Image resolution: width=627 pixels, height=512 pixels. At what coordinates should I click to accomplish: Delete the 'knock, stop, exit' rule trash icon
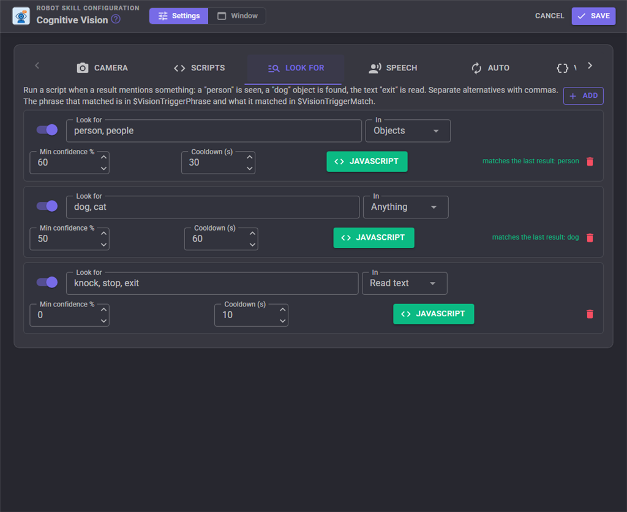(x=590, y=314)
